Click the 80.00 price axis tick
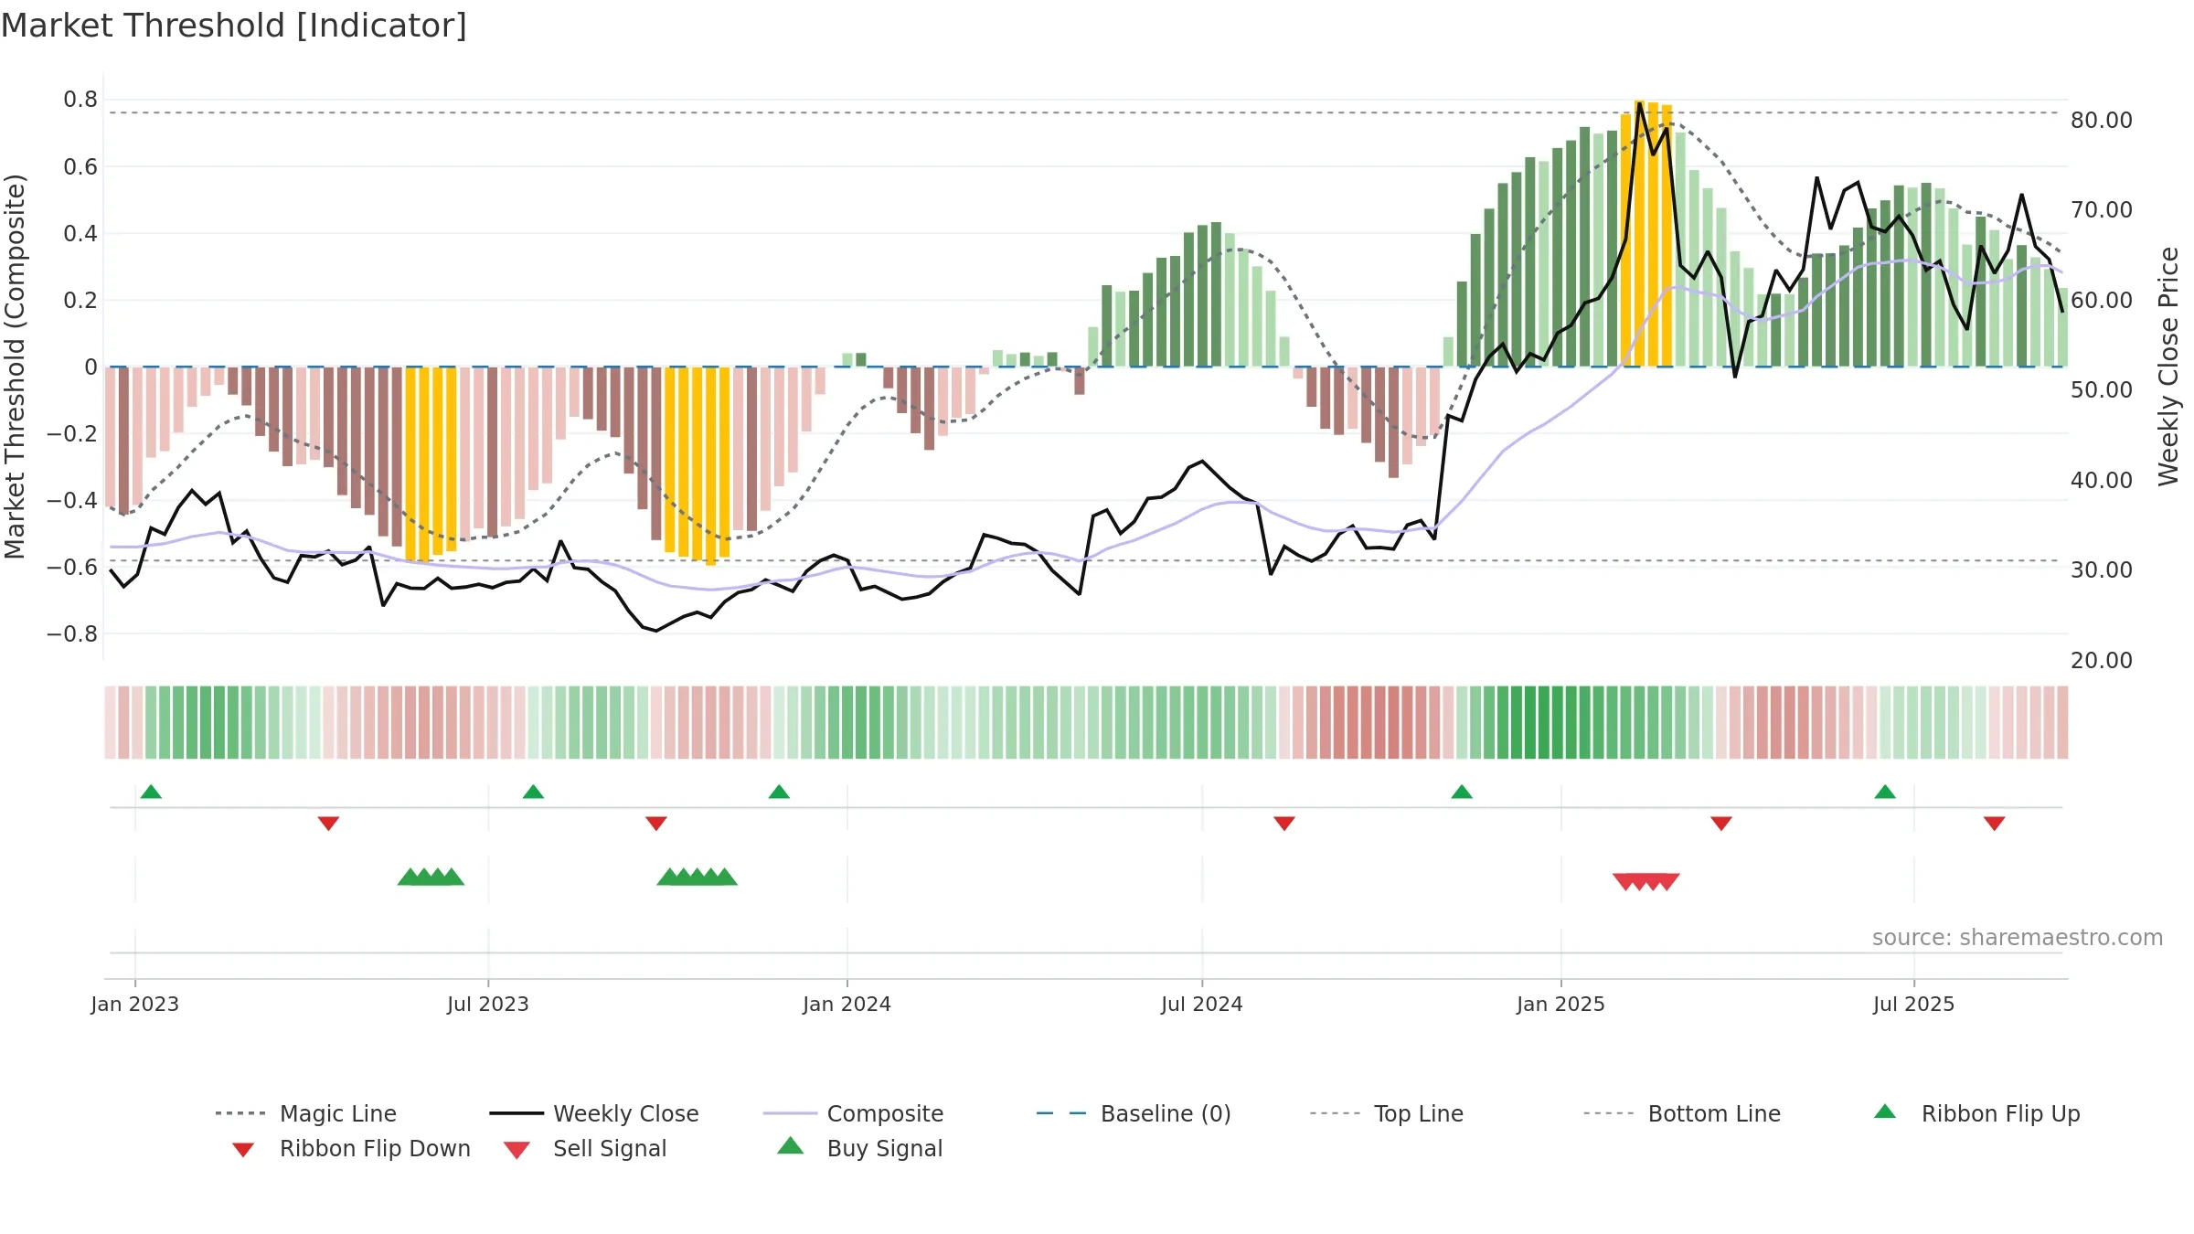Viewport: 2194px width, 1234px height. point(2102,120)
